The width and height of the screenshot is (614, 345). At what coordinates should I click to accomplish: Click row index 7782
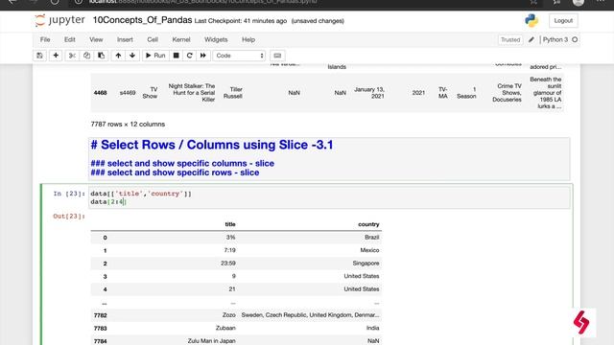(x=100, y=315)
